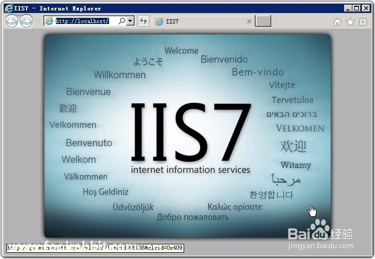Open Favorites with the star icon
Image resolution: width=375 pixels, height=259 pixels.
350,22
